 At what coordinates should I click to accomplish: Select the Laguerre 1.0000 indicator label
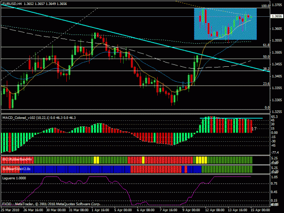[14, 178]
